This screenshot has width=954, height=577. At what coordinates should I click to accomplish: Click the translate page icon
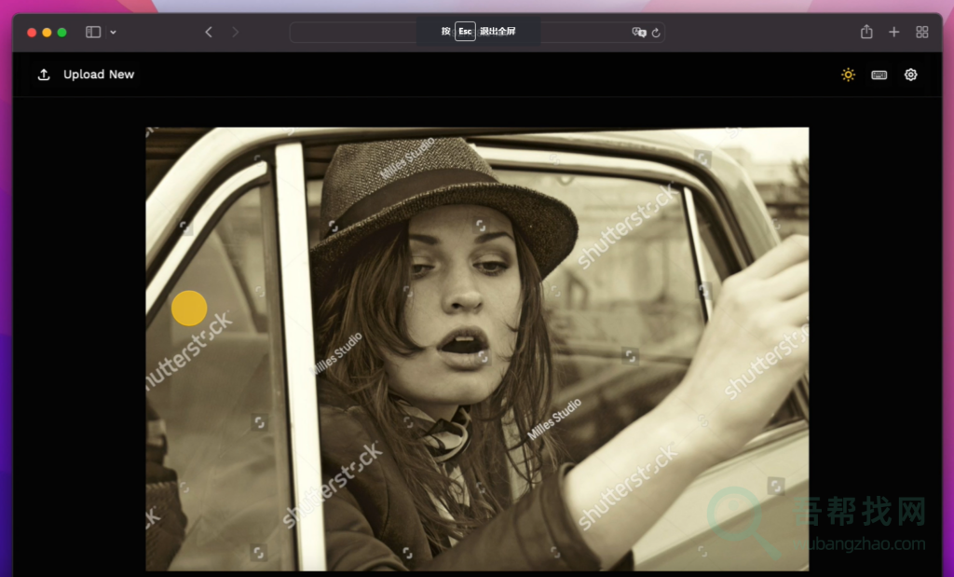638,32
